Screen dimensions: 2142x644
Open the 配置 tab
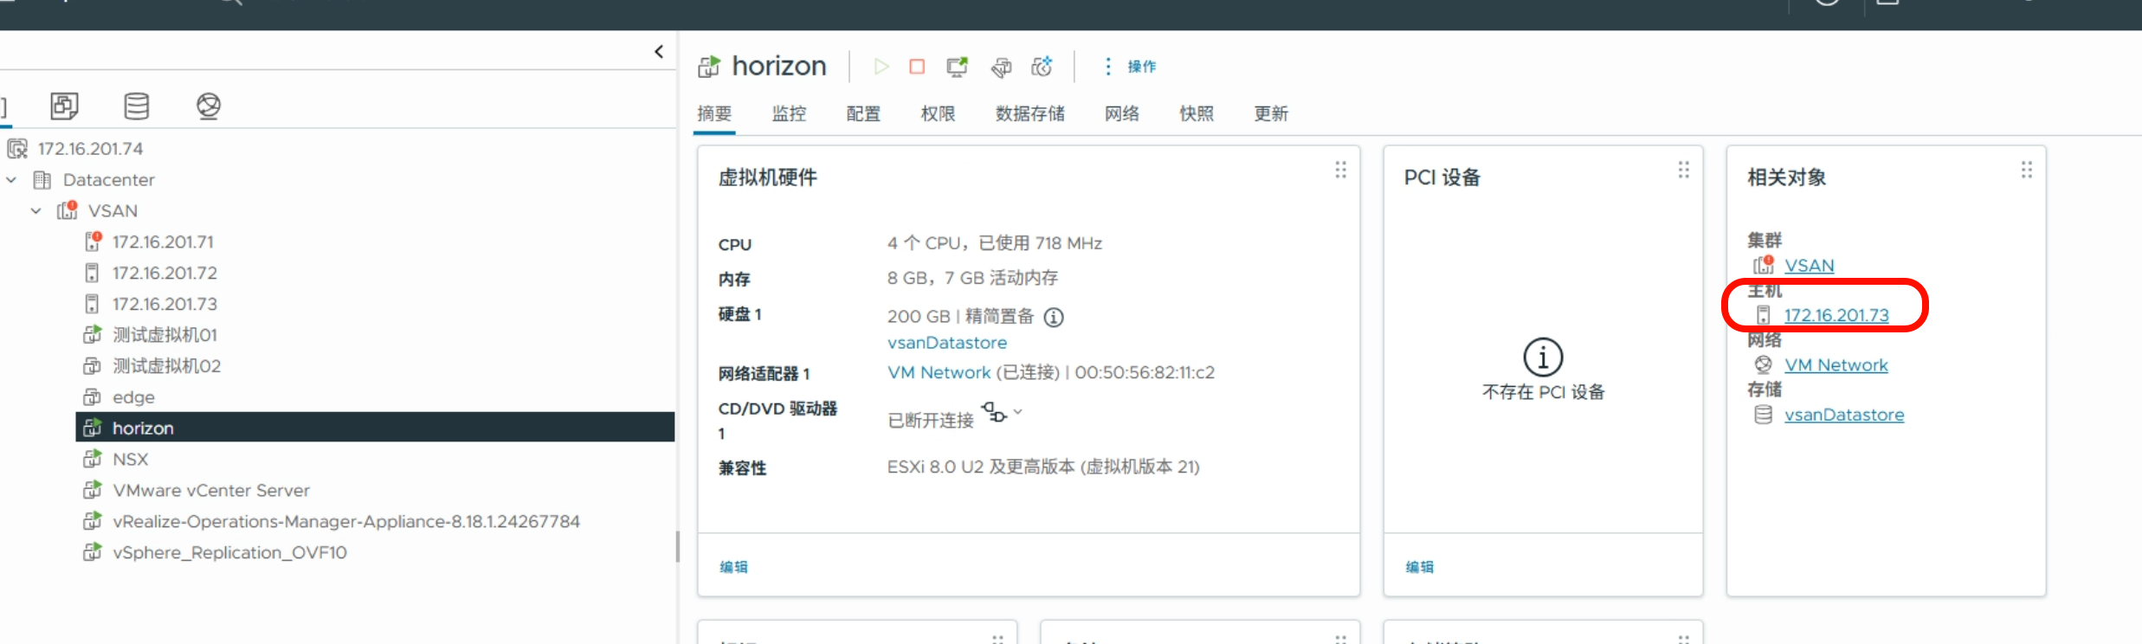[x=863, y=114]
